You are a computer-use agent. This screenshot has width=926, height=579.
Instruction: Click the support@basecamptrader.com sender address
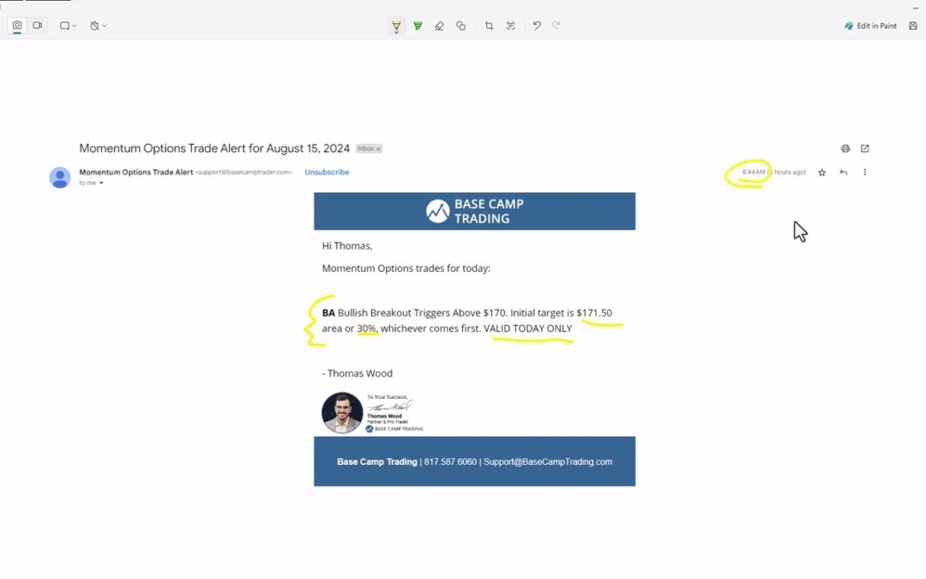pyautogui.click(x=244, y=172)
